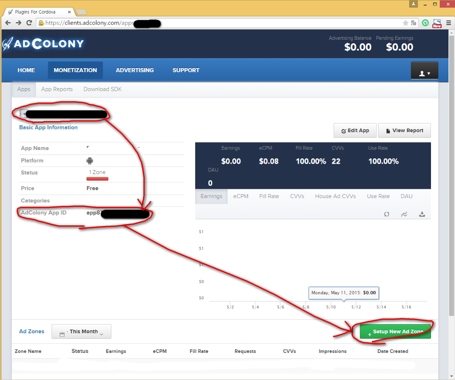
Task: Reload the page with refresh icon
Action: (29, 23)
